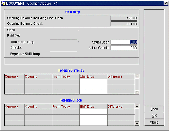The image size is (169, 131).
Task: Confirm with the OK button
Action: 154,116
